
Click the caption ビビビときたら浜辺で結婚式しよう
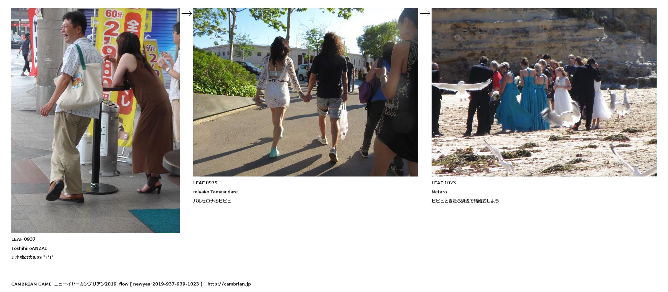[x=465, y=201]
